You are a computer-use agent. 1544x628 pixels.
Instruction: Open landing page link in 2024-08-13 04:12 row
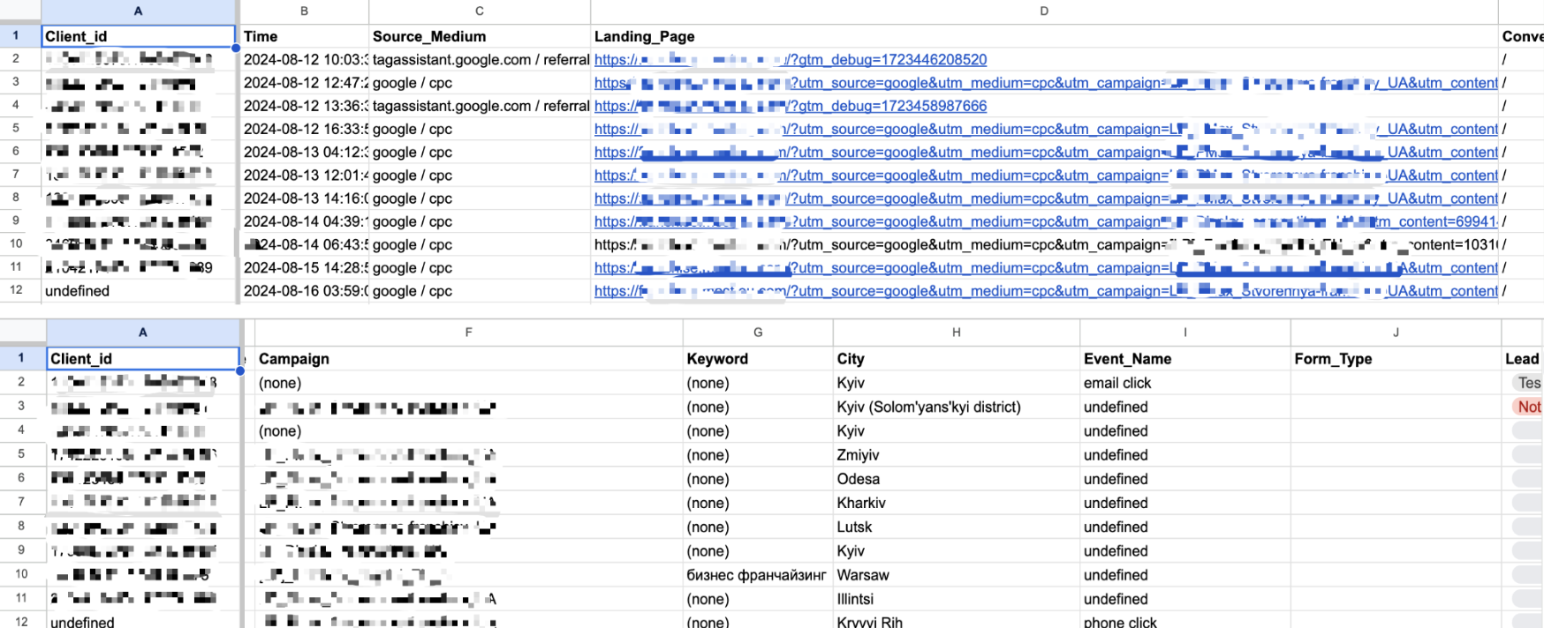(x=1046, y=152)
